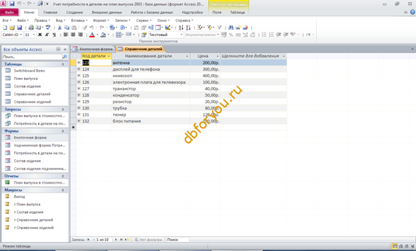The width and height of the screenshot is (416, 251).
Task: Open the Файл ribbon tab
Action: tap(9, 12)
